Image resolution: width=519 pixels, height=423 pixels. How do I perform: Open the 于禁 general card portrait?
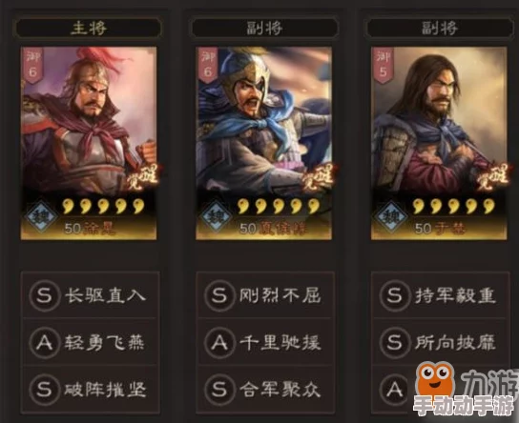(x=439, y=143)
